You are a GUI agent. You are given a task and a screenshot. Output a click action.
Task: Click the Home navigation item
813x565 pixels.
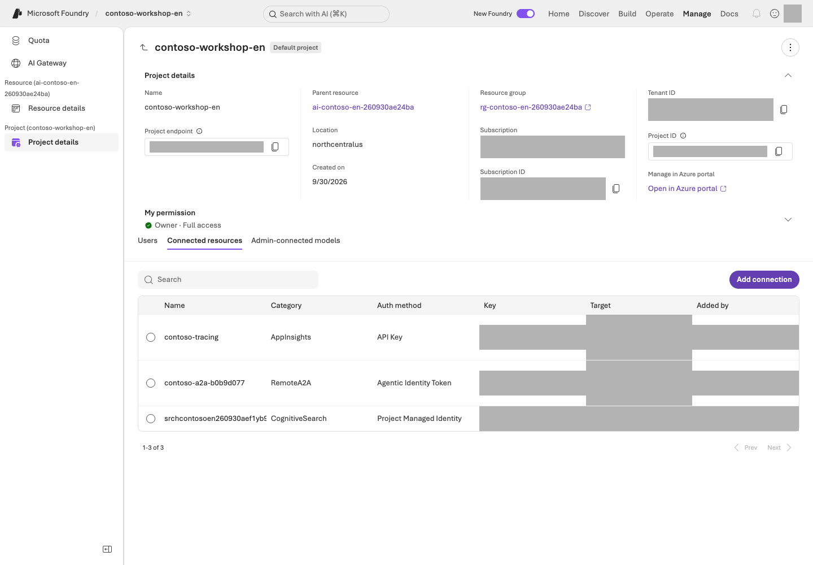click(558, 14)
